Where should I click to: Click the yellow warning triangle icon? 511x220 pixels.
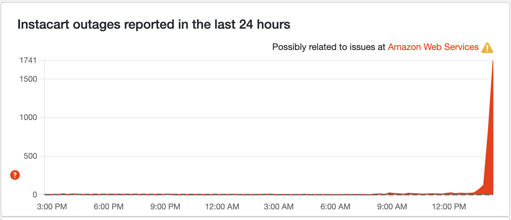(x=487, y=48)
